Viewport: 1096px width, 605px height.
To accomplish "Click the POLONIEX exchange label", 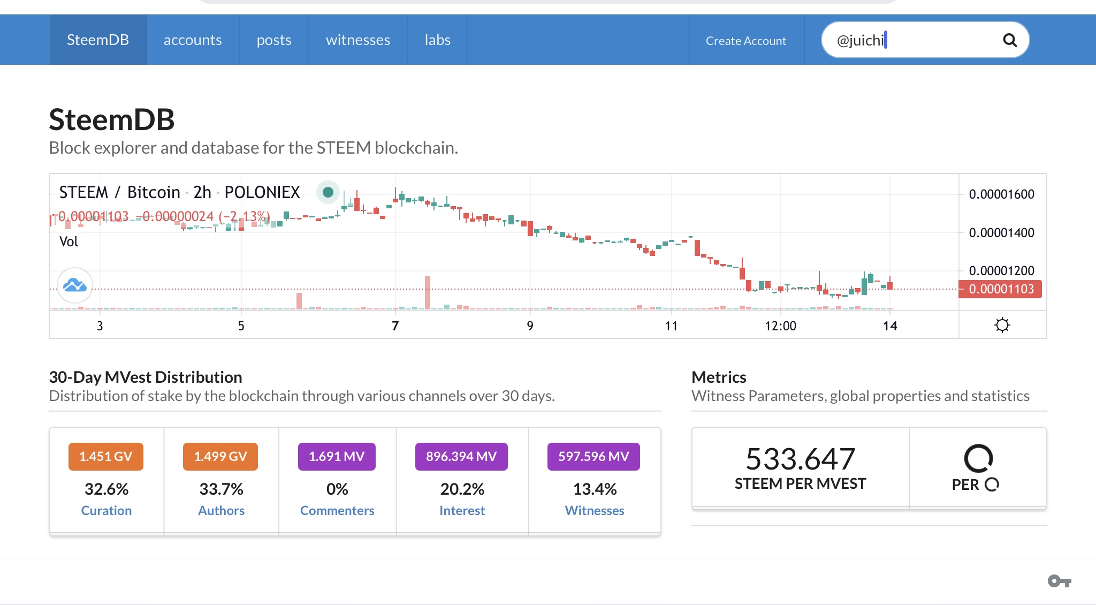I will coord(262,192).
